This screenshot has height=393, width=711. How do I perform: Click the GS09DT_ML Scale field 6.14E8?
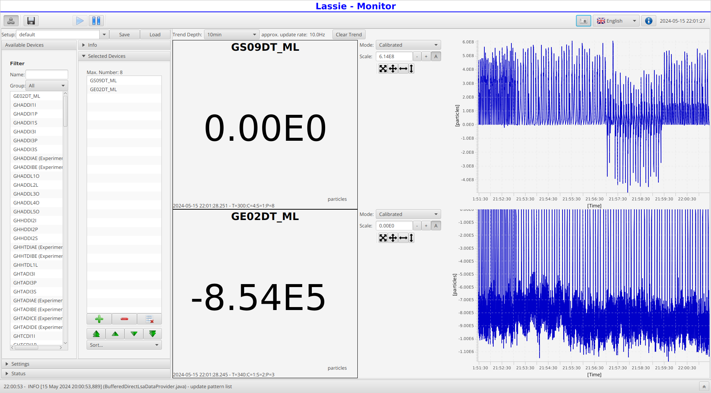pos(394,56)
